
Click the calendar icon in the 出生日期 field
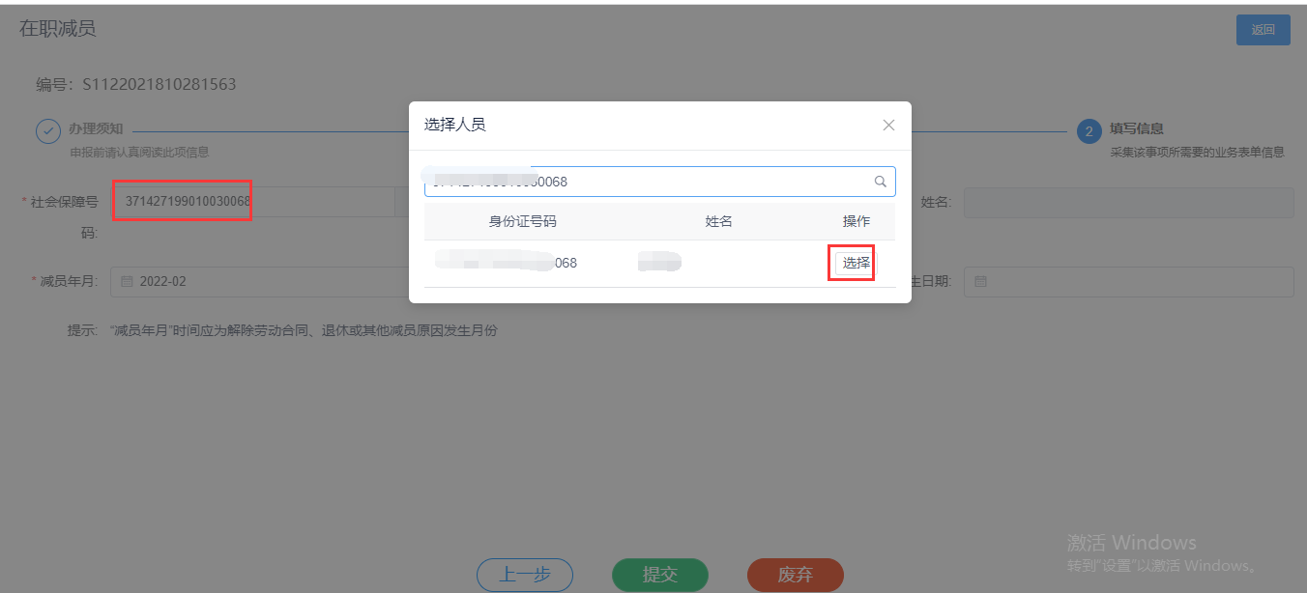(980, 282)
